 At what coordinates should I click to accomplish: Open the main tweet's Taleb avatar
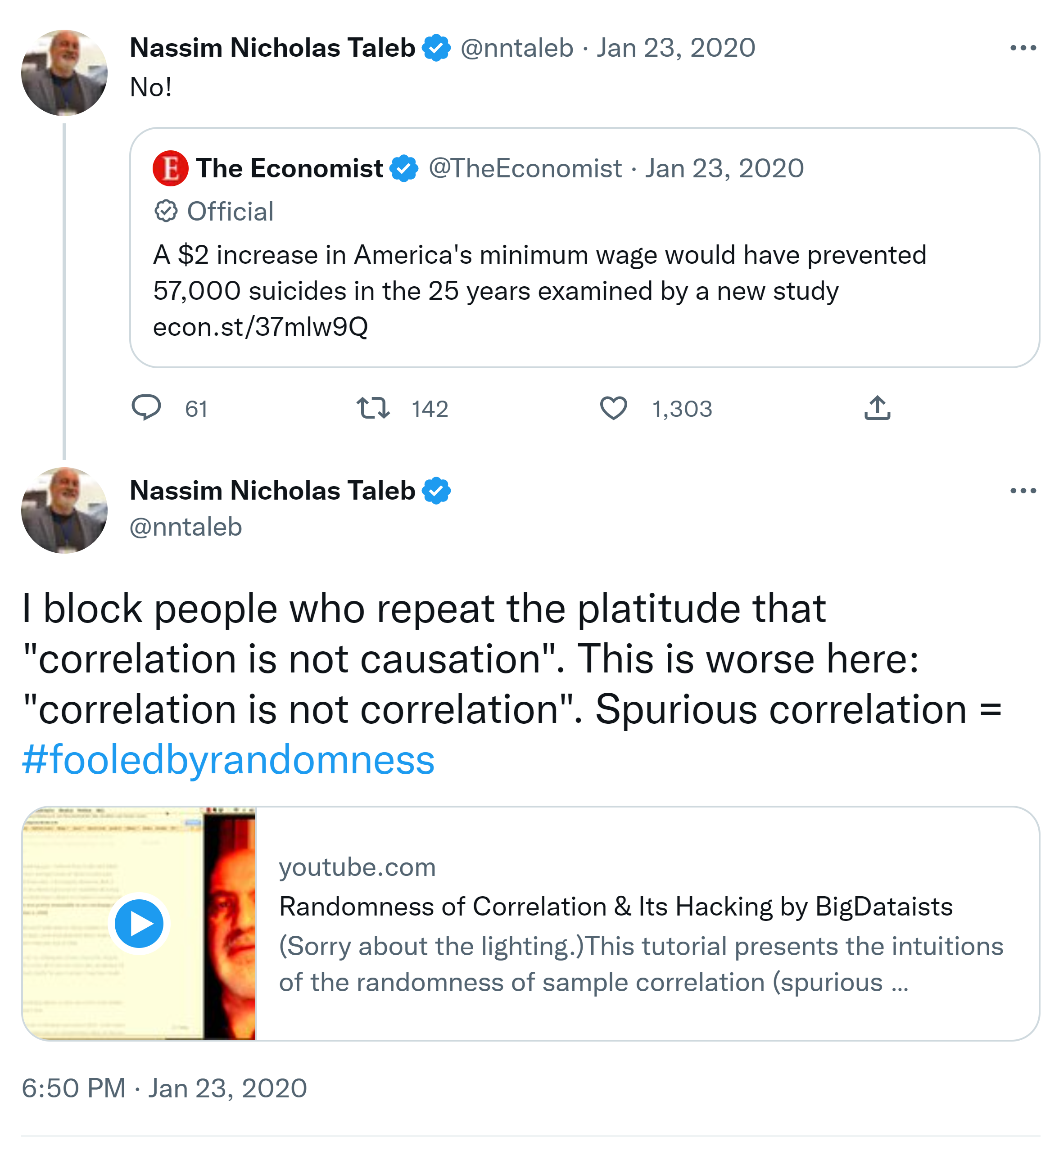tap(64, 510)
